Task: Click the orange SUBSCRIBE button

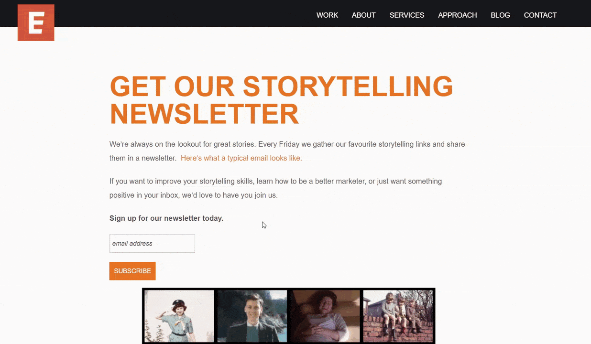Action: 132,271
